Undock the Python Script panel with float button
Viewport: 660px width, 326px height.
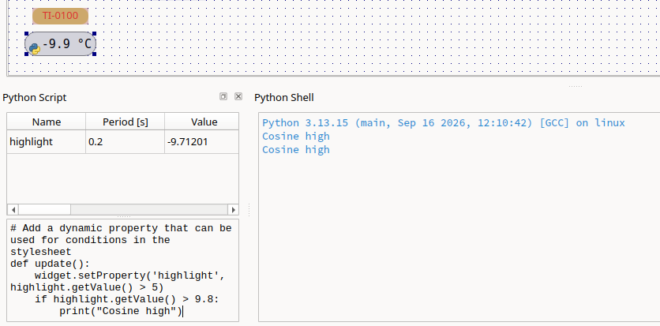point(223,96)
